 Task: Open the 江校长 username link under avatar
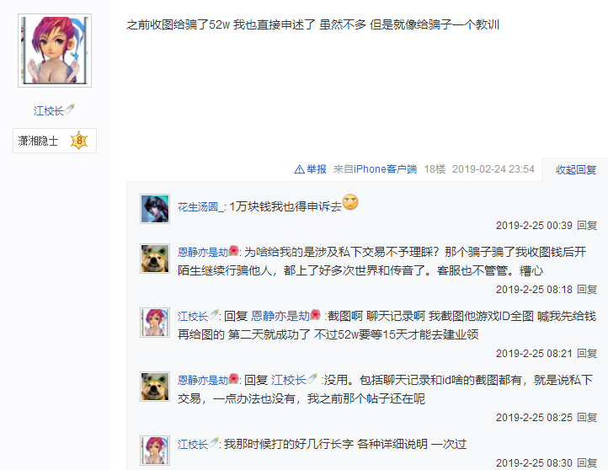(x=49, y=111)
